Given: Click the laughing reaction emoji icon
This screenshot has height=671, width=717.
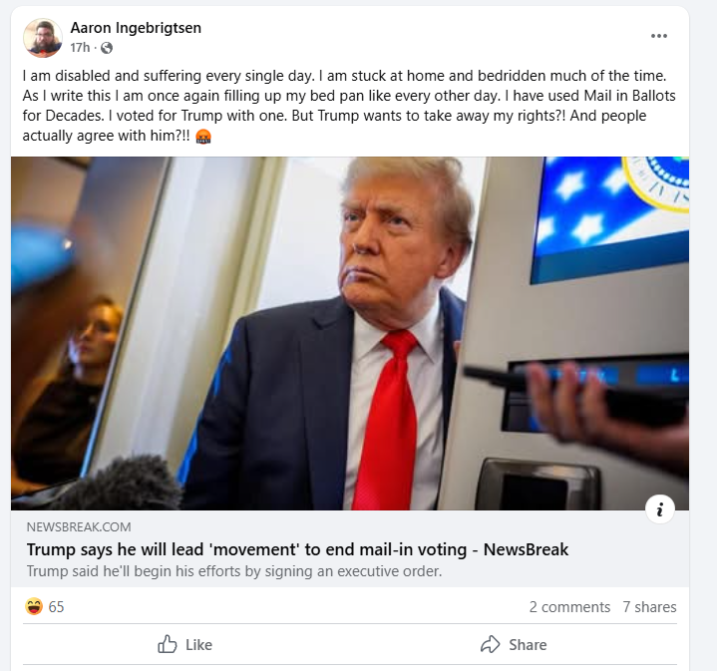Looking at the screenshot, I should click(34, 606).
